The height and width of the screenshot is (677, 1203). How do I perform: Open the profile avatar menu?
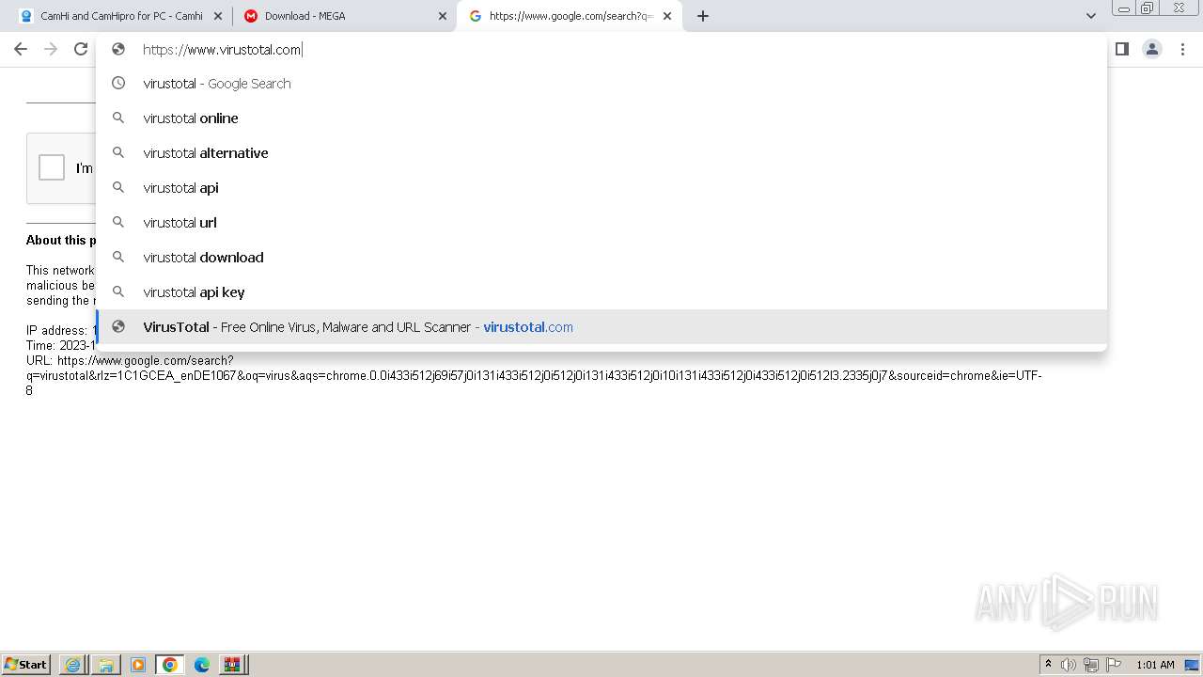point(1152,49)
